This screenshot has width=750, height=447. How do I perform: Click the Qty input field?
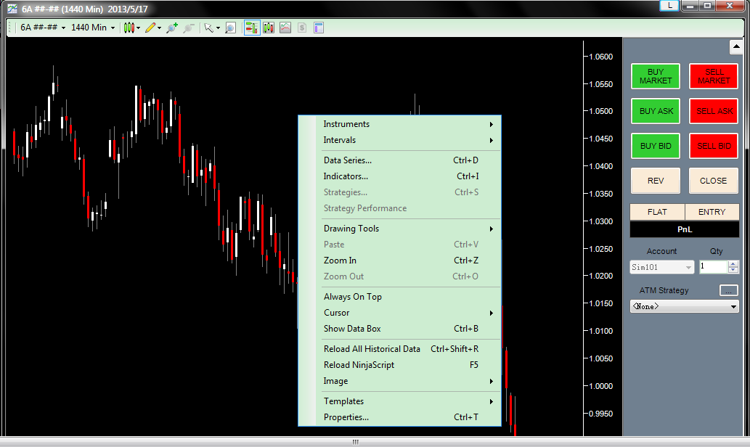pos(713,267)
